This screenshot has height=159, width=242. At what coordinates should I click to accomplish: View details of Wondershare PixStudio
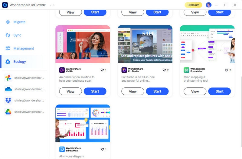click(x=133, y=92)
